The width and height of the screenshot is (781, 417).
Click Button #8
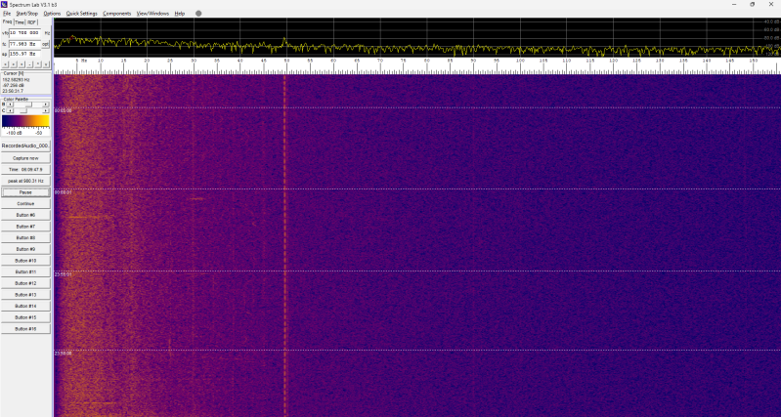(25, 238)
